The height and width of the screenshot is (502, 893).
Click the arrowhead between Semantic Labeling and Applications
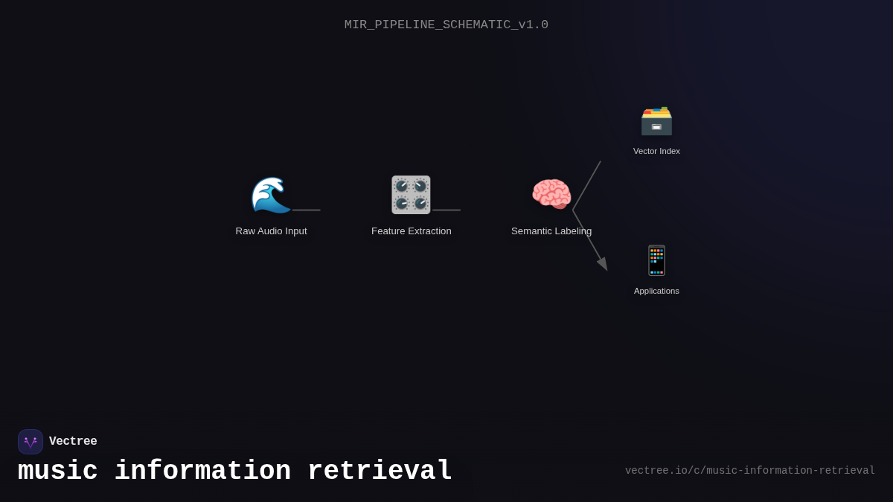pyautogui.click(x=602, y=263)
